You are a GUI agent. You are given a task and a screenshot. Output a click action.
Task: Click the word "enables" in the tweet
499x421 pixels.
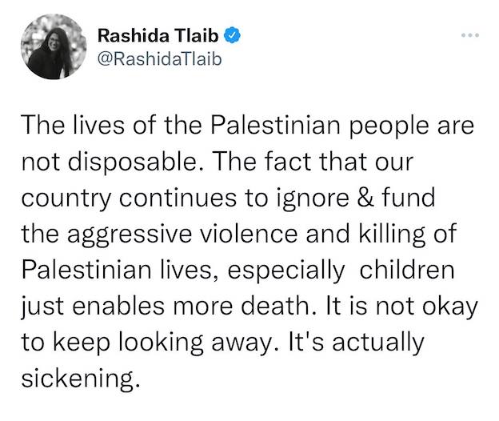(118, 306)
